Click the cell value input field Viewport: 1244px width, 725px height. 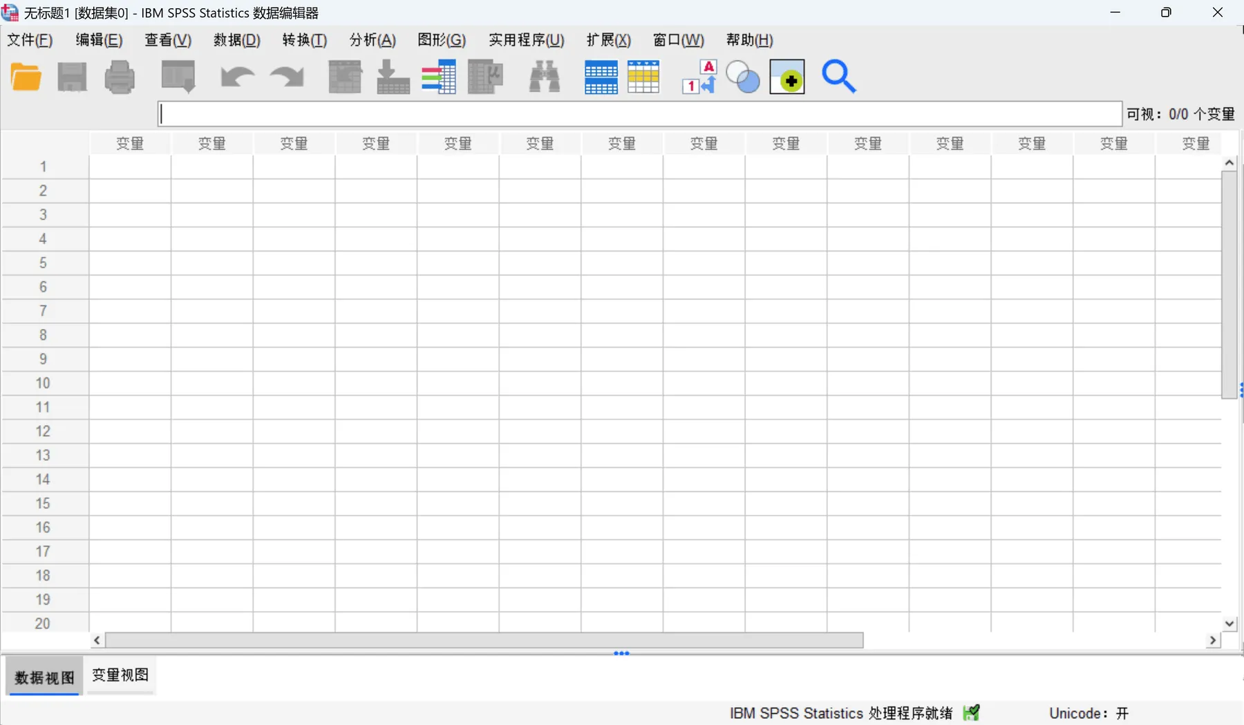pyautogui.click(x=640, y=114)
